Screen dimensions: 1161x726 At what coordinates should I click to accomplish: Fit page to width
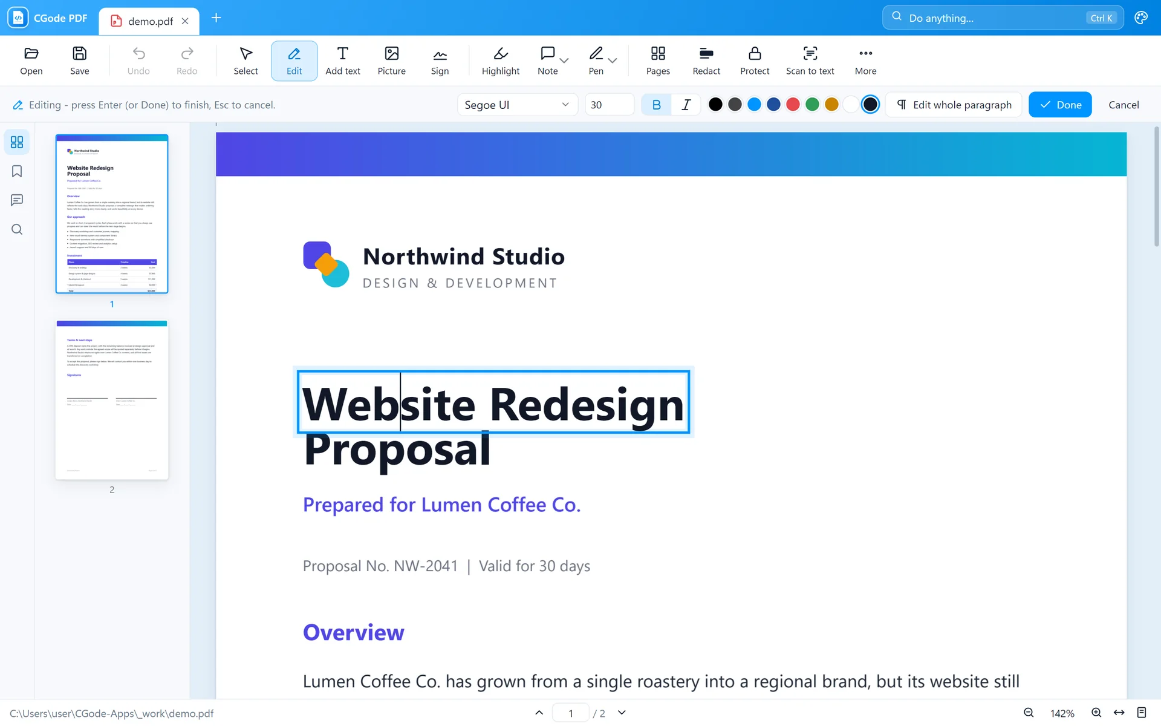[x=1119, y=713]
